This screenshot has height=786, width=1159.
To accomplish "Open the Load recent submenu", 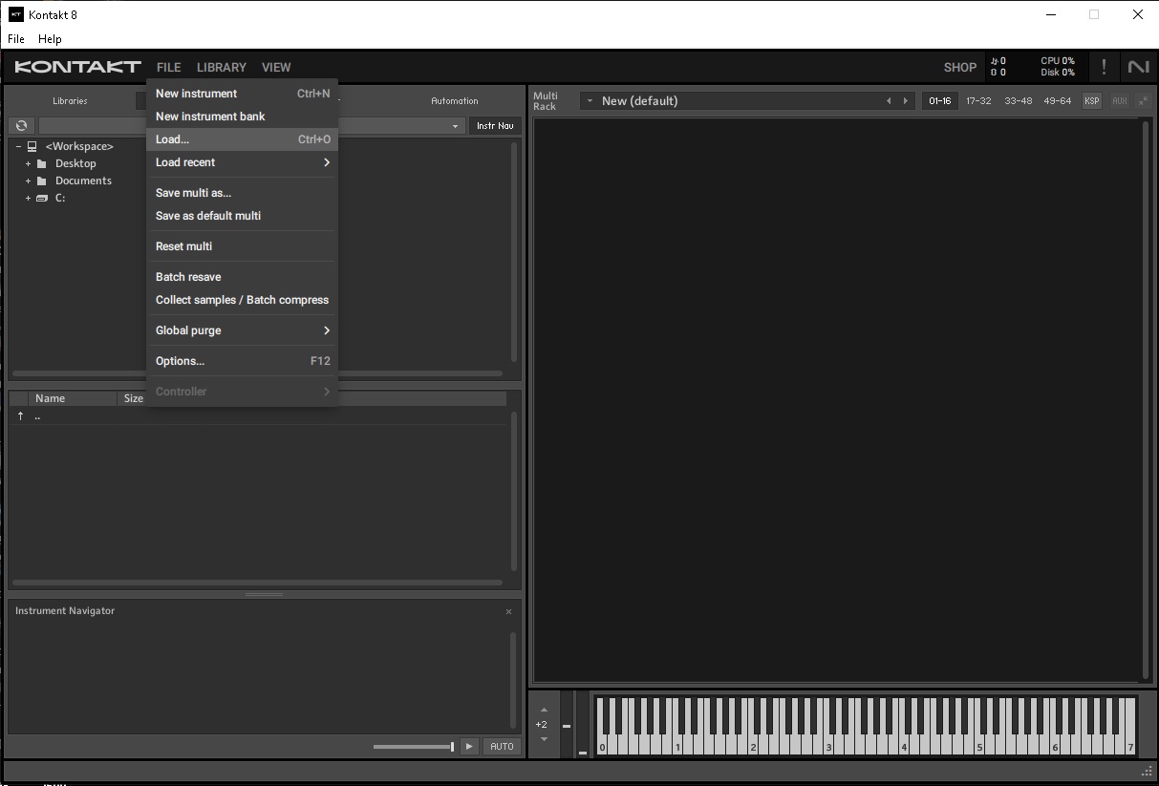I will 243,162.
